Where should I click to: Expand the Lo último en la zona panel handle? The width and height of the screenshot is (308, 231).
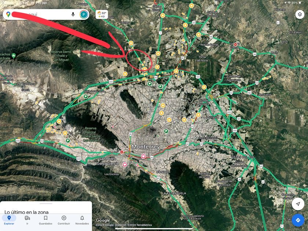[46, 204]
